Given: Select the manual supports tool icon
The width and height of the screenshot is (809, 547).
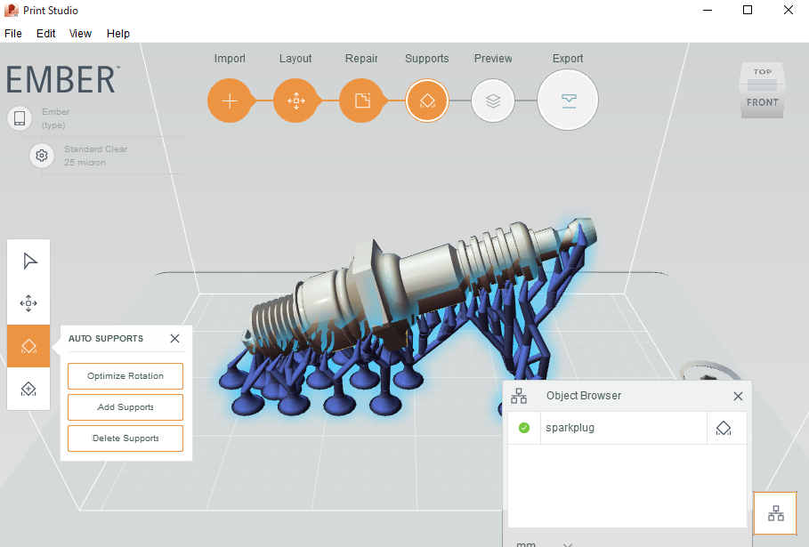Looking at the screenshot, I should coord(29,389).
